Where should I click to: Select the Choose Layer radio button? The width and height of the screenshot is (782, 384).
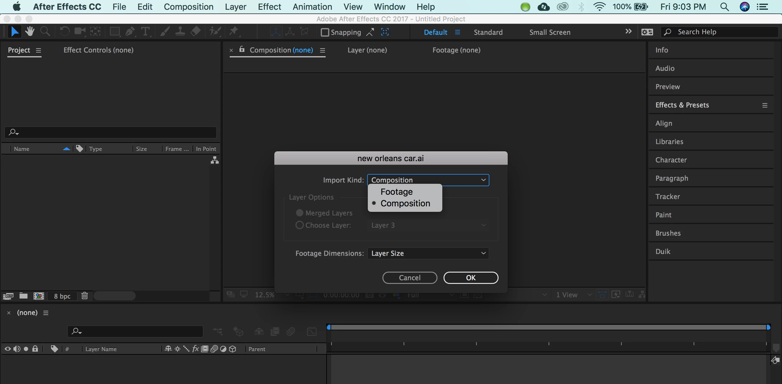(300, 225)
